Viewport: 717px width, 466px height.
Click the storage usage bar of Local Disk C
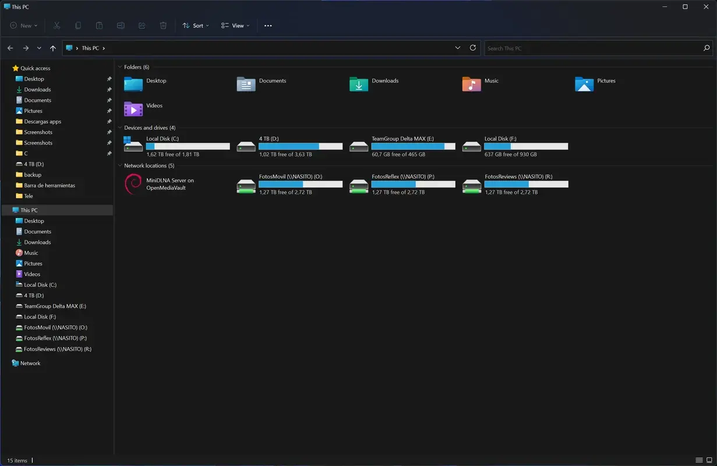tap(186, 146)
